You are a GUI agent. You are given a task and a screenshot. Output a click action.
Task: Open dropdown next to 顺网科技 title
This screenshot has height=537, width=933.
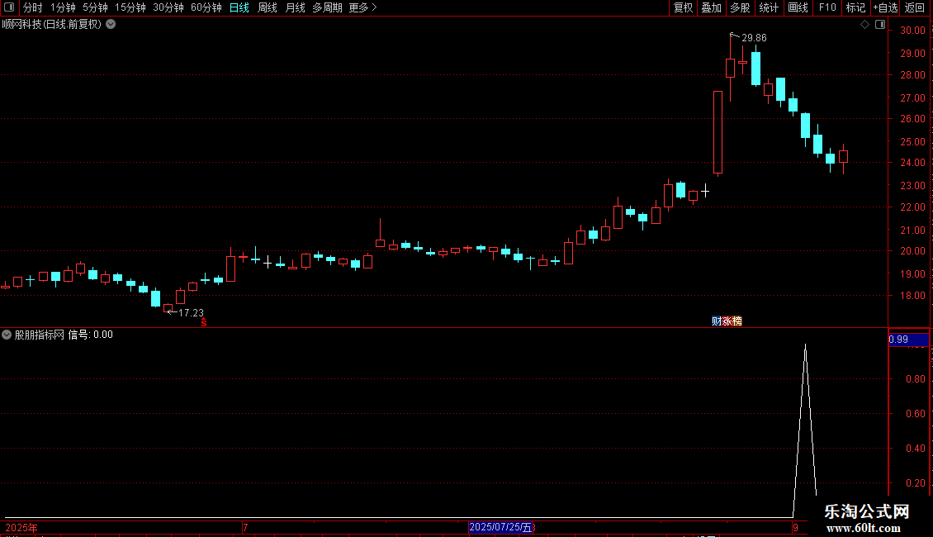point(111,25)
